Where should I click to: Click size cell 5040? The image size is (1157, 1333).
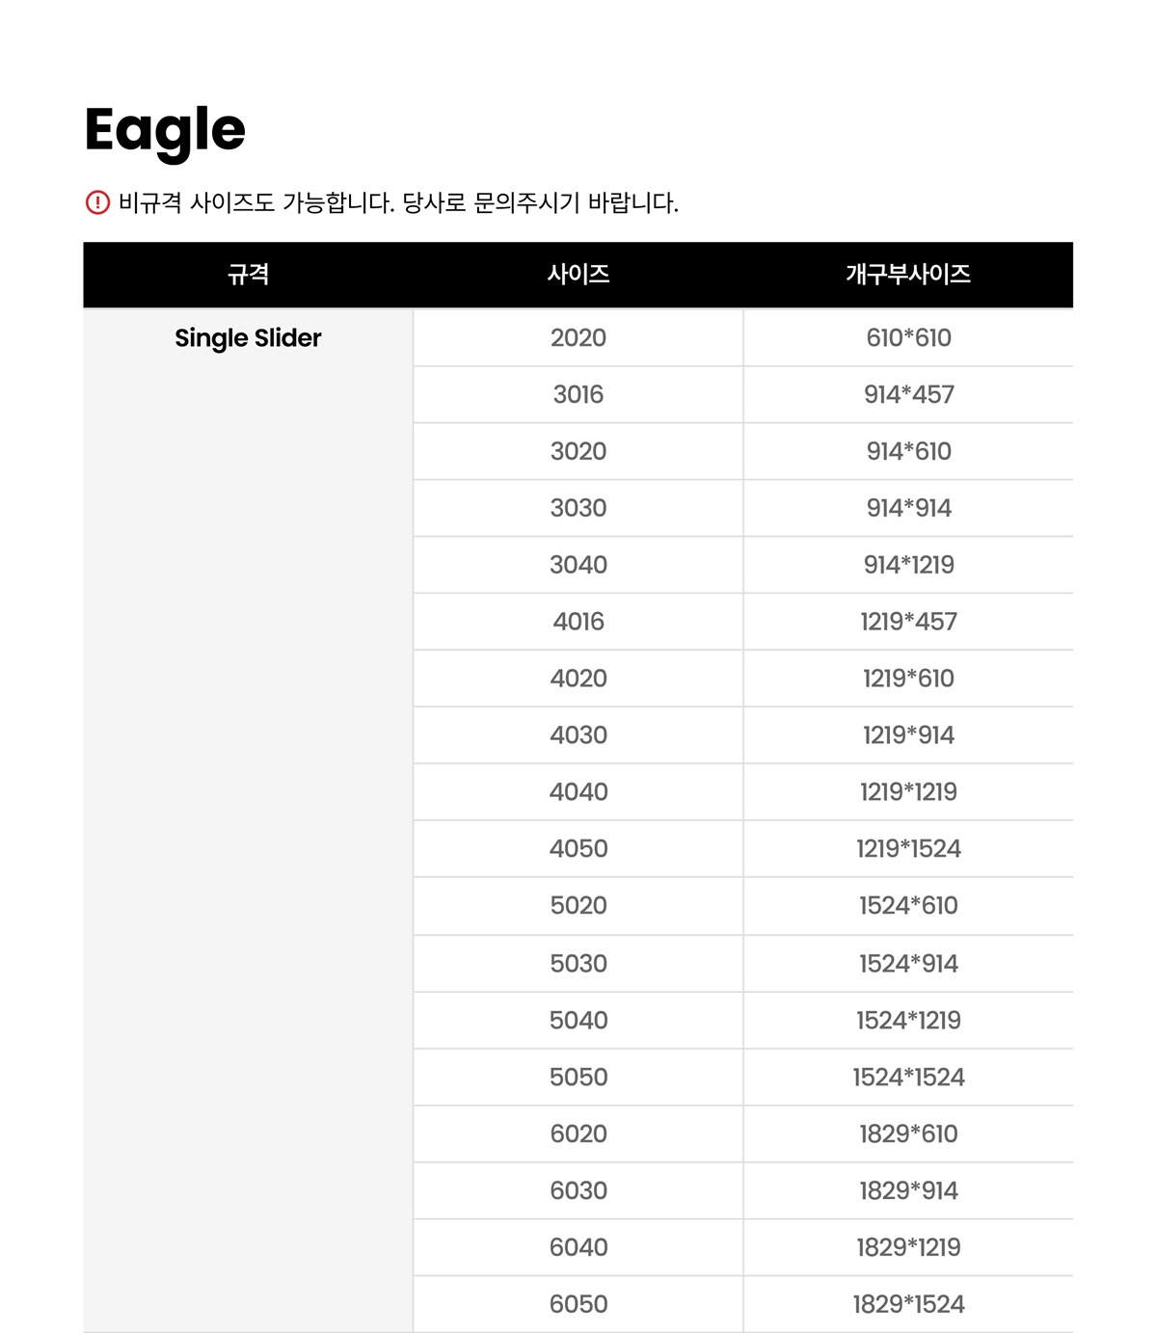(578, 1021)
